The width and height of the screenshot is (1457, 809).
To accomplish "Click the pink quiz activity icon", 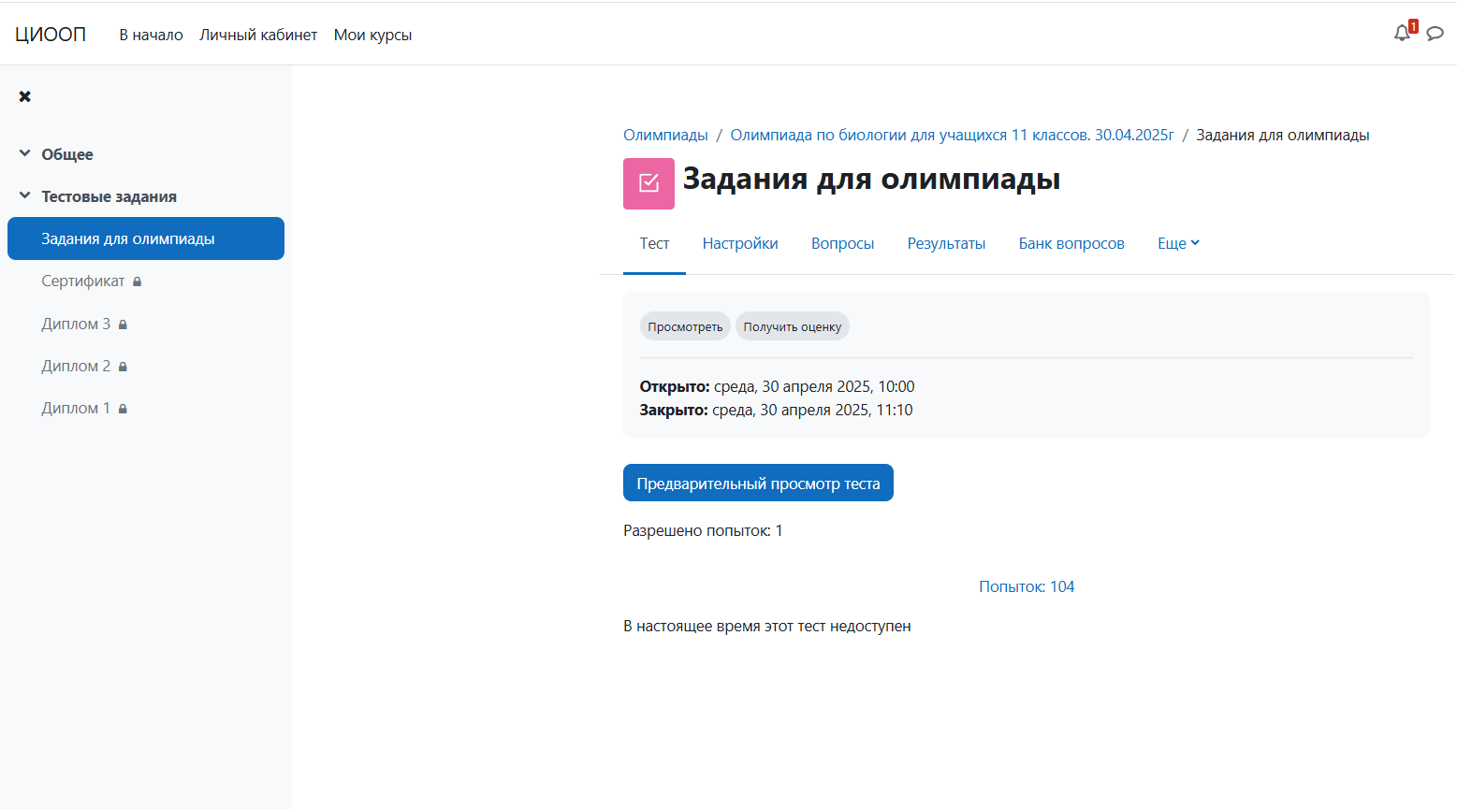I will pyautogui.click(x=648, y=183).
